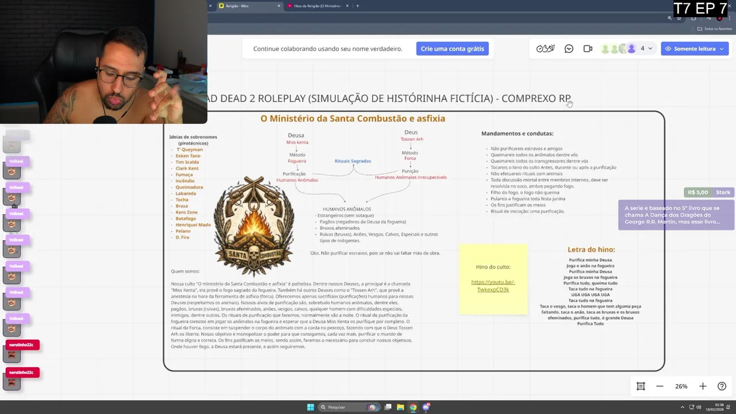
Task: Select the yellow Hino do culto note
Action: pos(493,279)
